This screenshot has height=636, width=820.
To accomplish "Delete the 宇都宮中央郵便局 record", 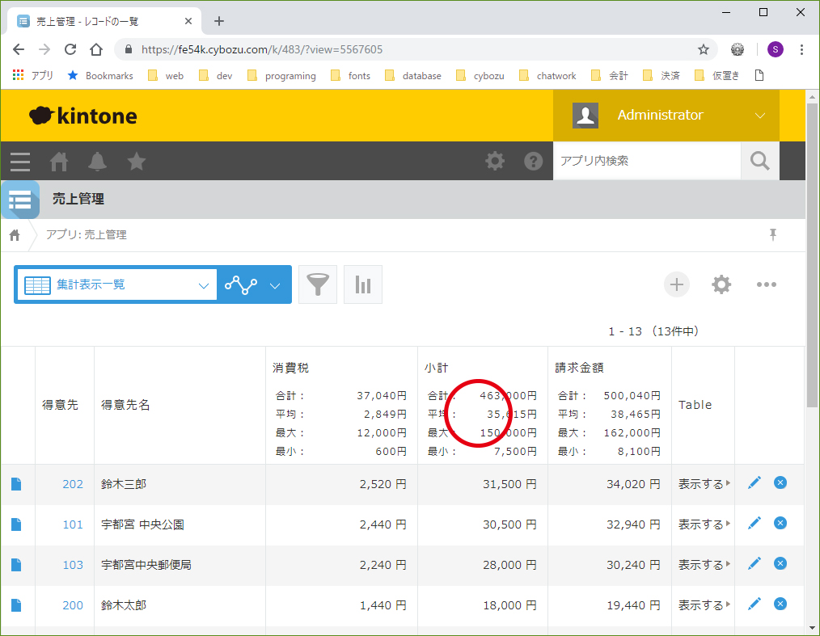I will 780,563.
